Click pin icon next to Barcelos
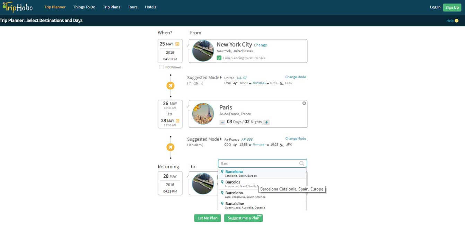The width and height of the screenshot is (465, 230). coord(222,182)
